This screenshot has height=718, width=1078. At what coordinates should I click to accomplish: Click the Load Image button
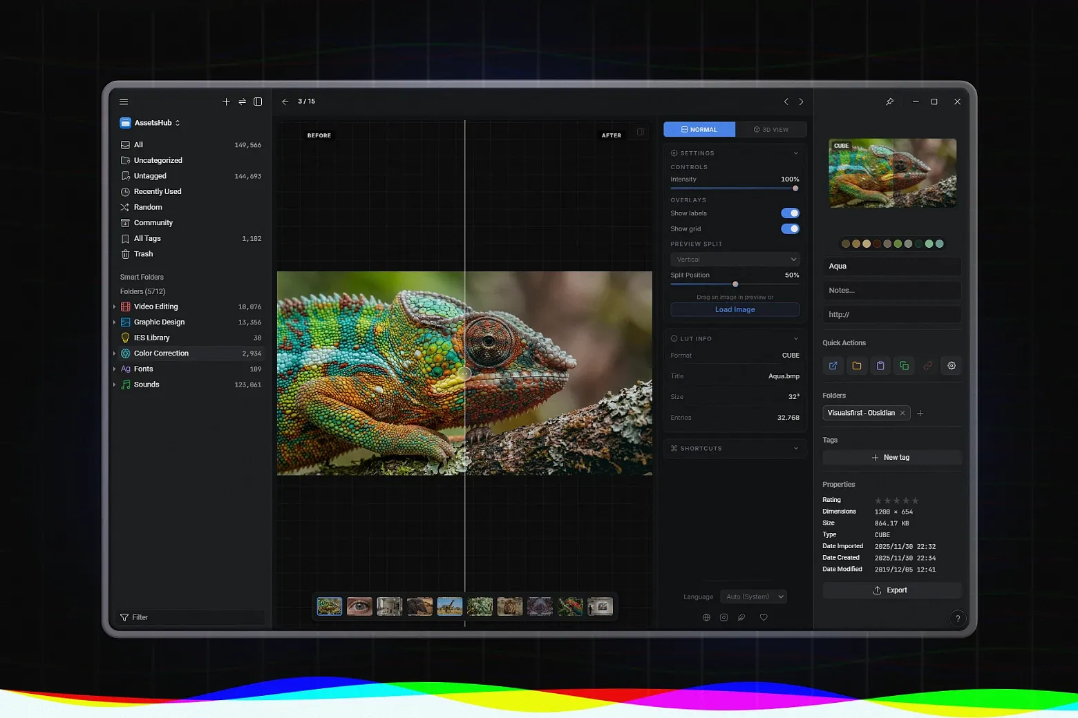(x=735, y=309)
